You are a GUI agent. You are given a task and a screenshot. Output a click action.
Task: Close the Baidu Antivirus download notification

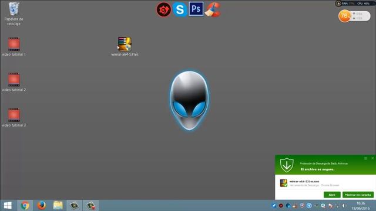(x=372, y=158)
